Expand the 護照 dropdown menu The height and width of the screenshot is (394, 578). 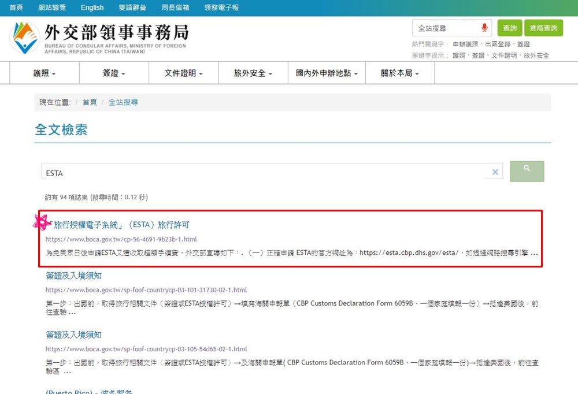click(45, 73)
